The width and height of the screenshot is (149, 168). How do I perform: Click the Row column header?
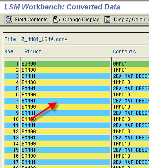(x=9, y=52)
